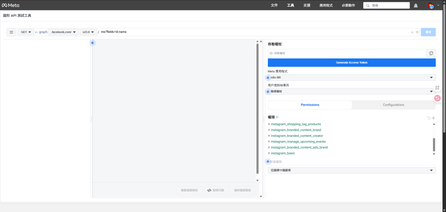This screenshot has width=446, height=212.
Task: Click the 複製偵錯資訊 button
Action: (189, 190)
